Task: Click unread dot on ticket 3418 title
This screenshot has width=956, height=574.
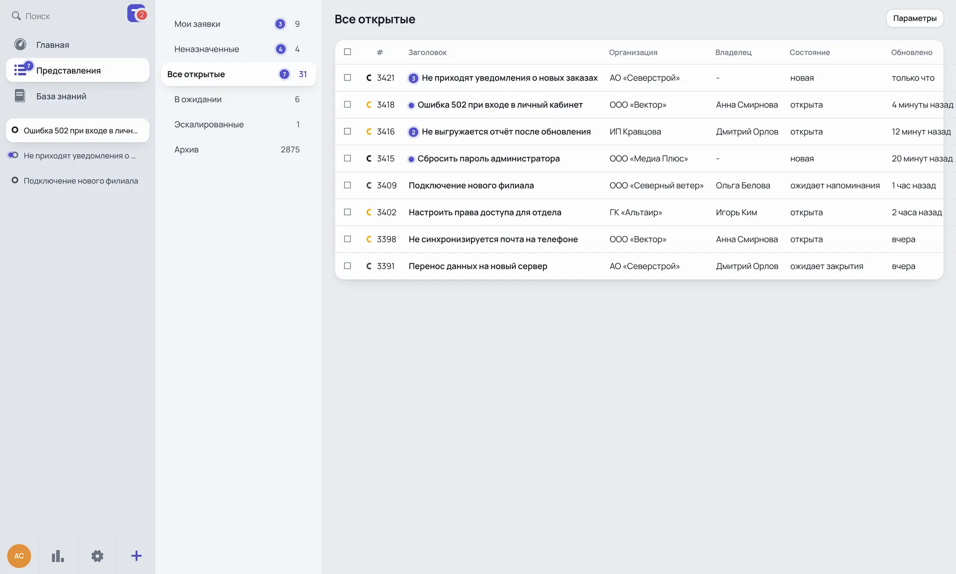Action: (x=411, y=105)
